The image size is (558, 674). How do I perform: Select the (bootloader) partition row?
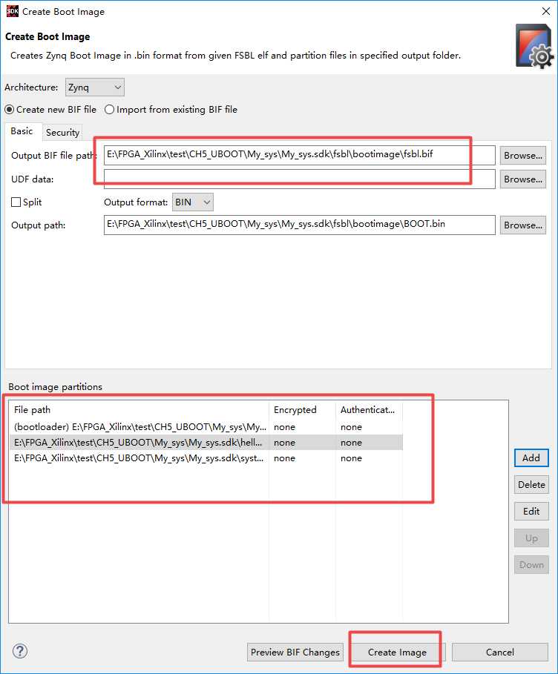pyautogui.click(x=206, y=427)
